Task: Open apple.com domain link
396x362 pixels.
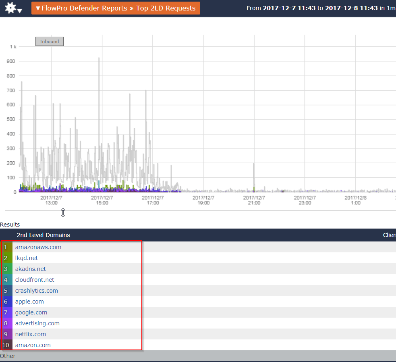Action: [29, 301]
